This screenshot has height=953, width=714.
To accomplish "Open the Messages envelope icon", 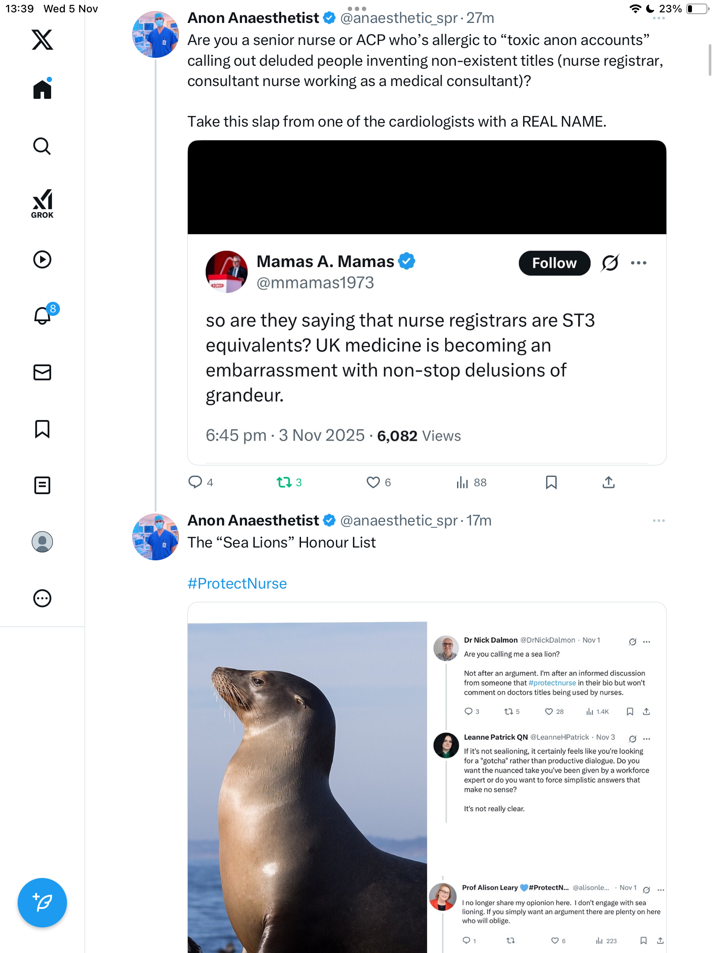I will [42, 372].
